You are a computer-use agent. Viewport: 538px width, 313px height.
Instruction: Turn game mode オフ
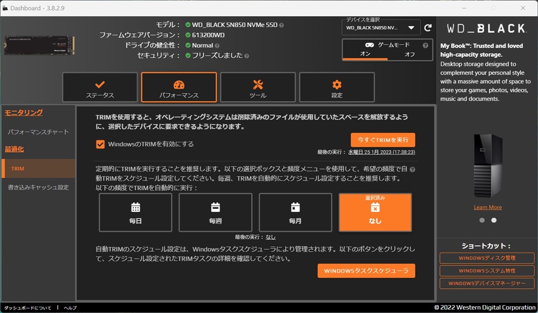coord(410,54)
